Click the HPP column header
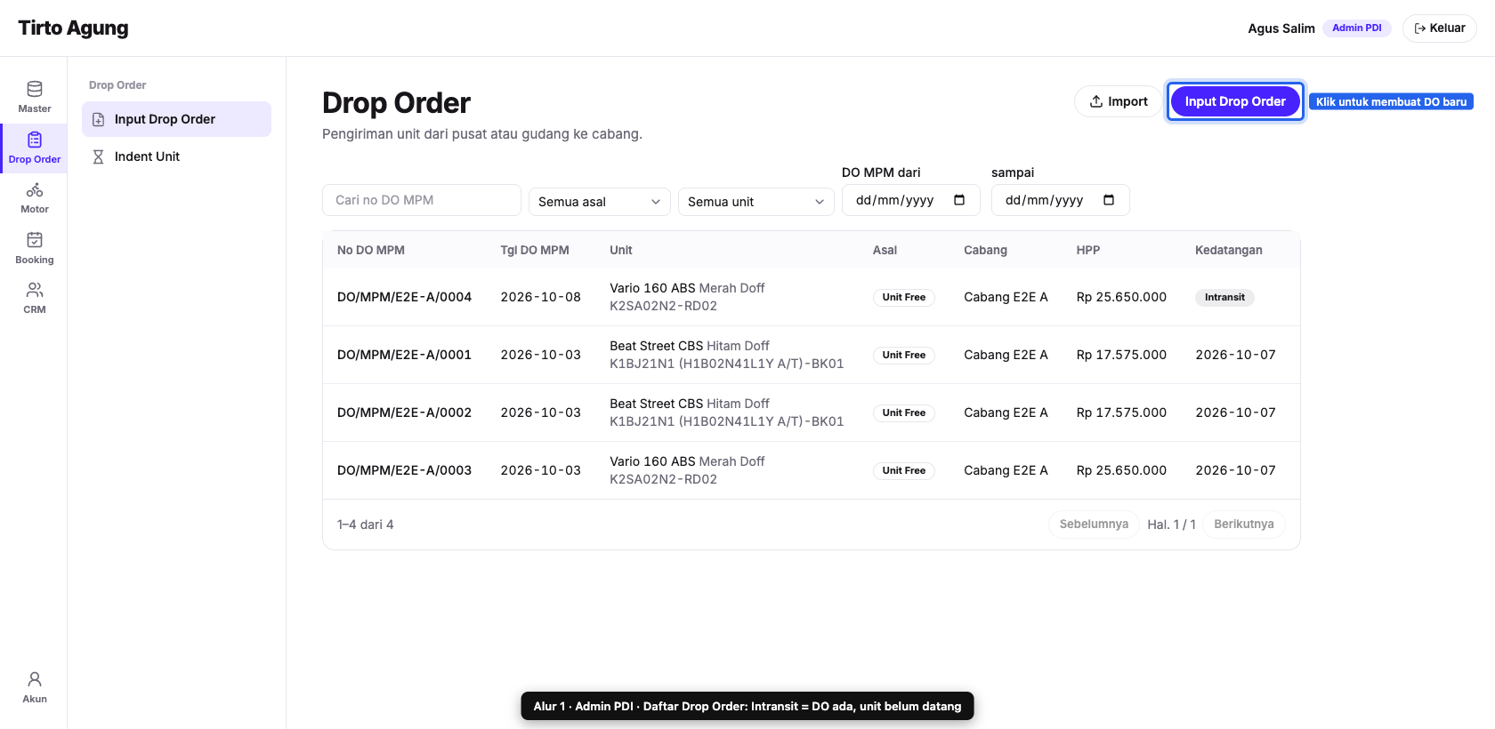Screen dimensions: 1495x729 coord(1088,250)
